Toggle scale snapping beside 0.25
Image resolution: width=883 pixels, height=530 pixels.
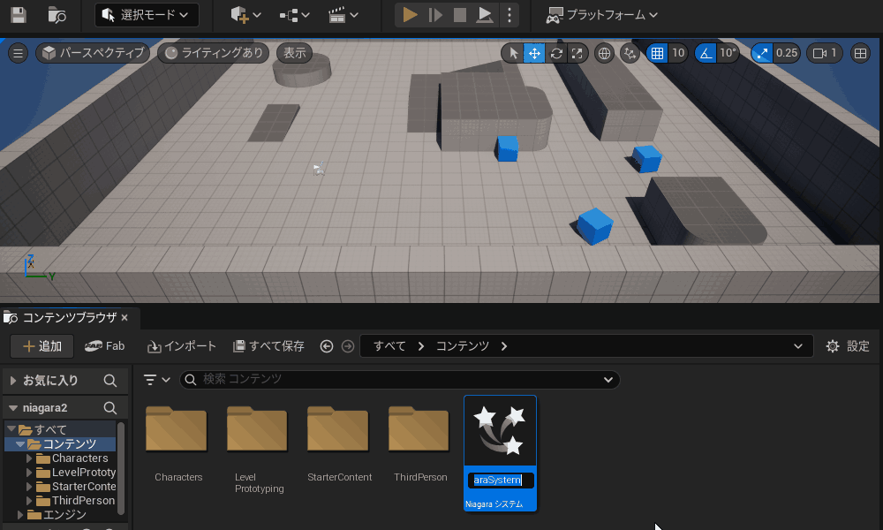pyautogui.click(x=763, y=53)
